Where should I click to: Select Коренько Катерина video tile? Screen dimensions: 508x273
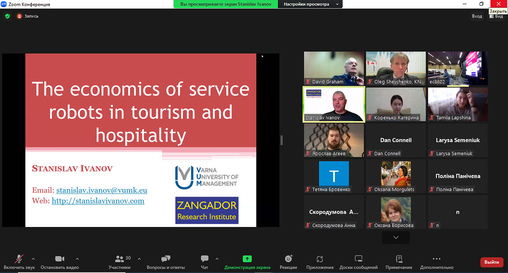396,105
